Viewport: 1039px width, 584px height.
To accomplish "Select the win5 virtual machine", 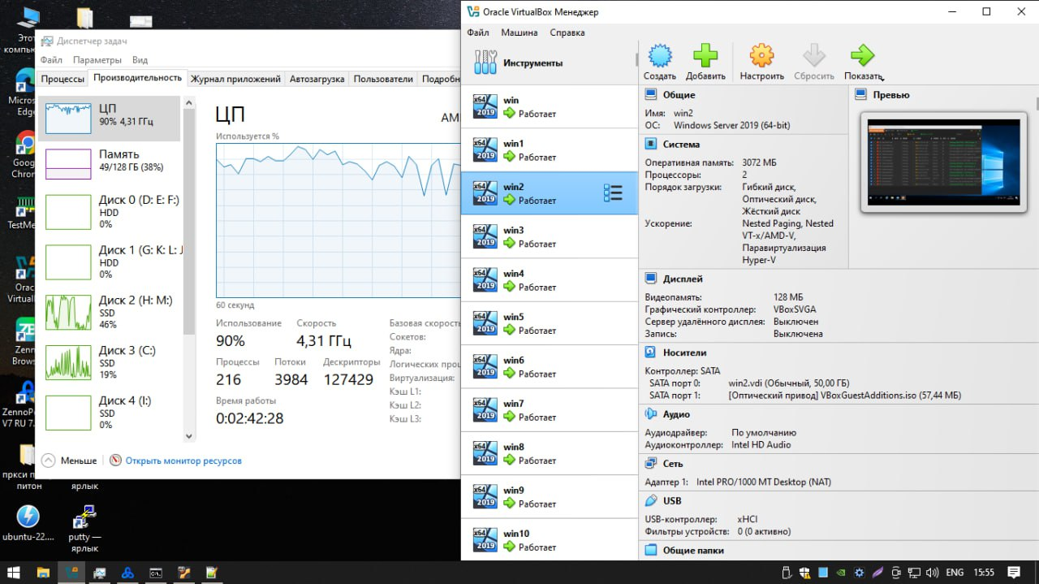I will [550, 323].
